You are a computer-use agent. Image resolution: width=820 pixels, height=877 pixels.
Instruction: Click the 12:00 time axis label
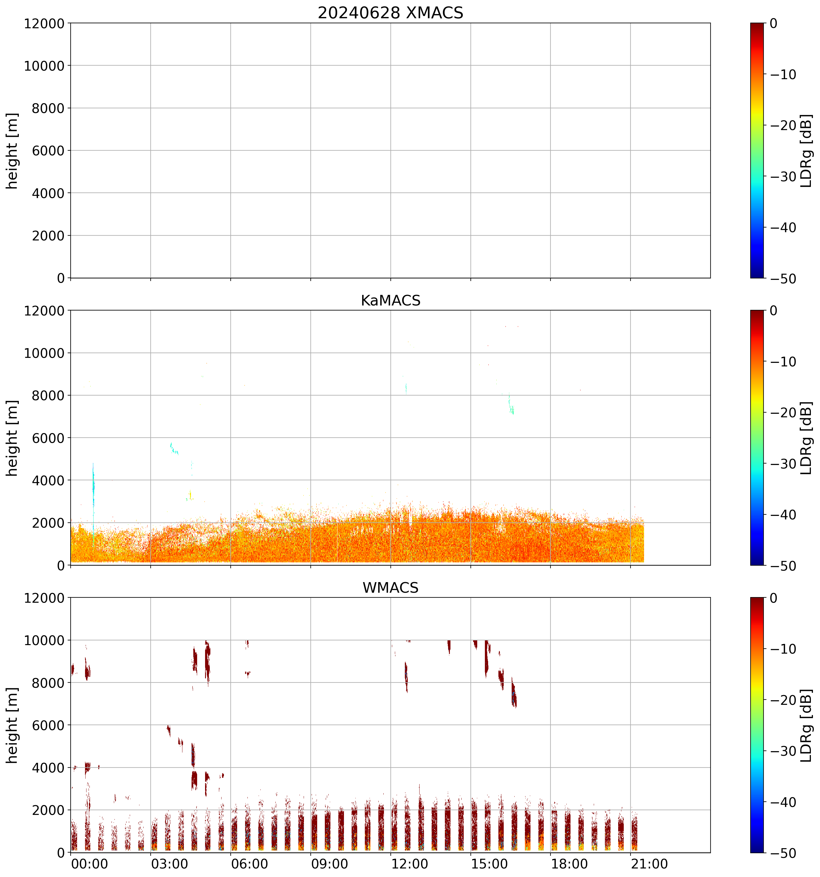coord(409,864)
